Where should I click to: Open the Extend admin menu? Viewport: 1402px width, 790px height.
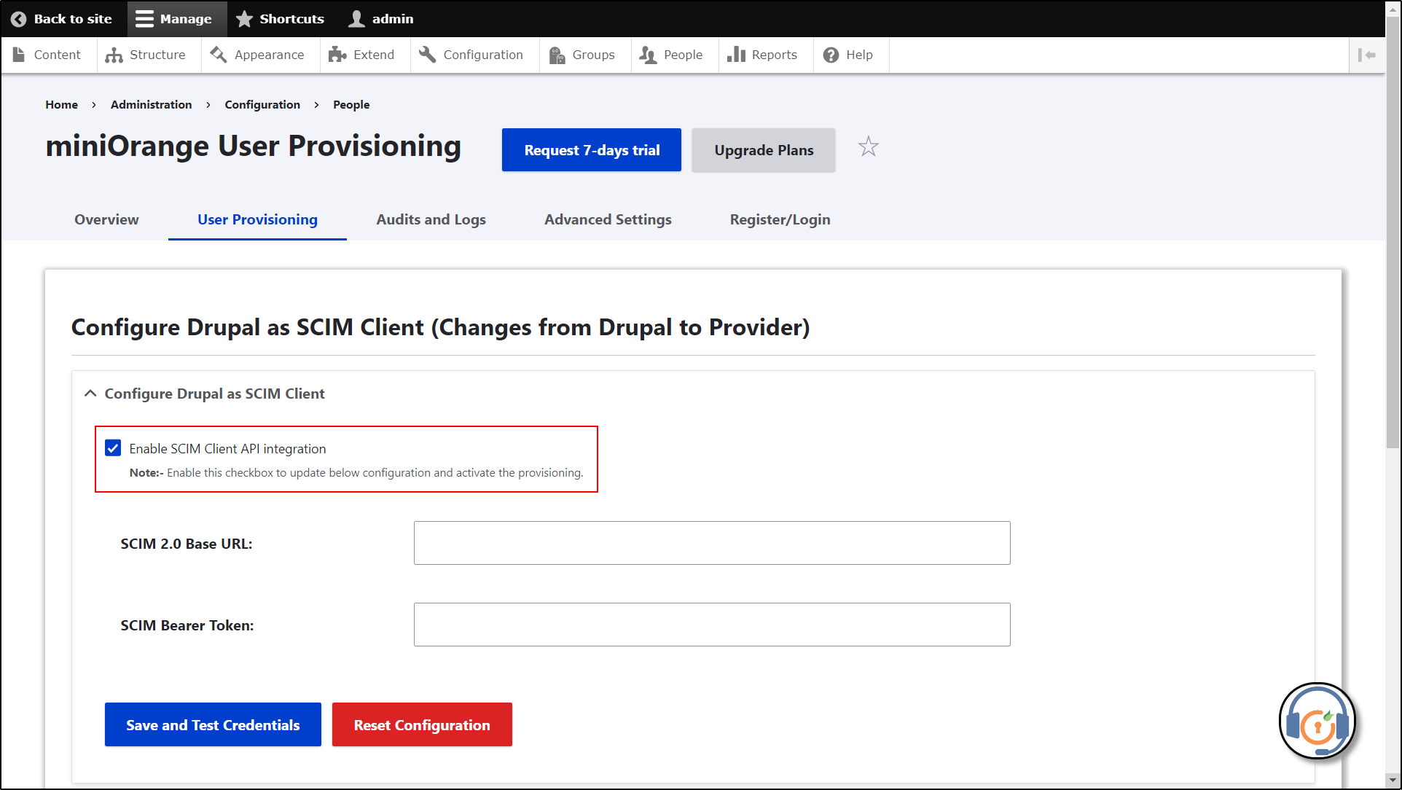(x=365, y=55)
